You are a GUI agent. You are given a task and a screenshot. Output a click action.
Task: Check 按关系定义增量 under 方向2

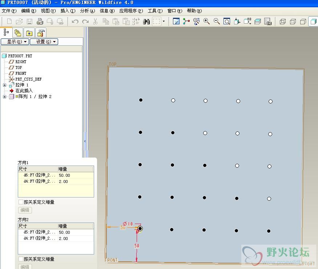point(21,259)
